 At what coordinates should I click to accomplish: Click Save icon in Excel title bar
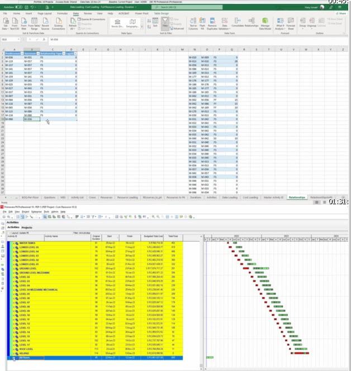coord(26,7)
